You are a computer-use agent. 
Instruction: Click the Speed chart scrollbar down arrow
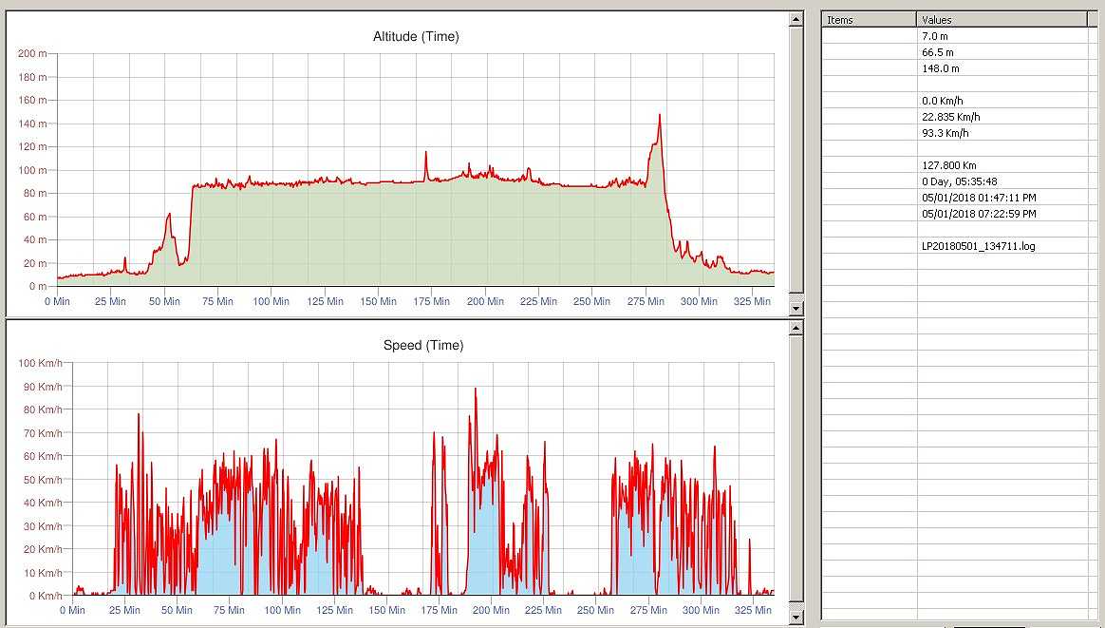pyautogui.click(x=796, y=618)
